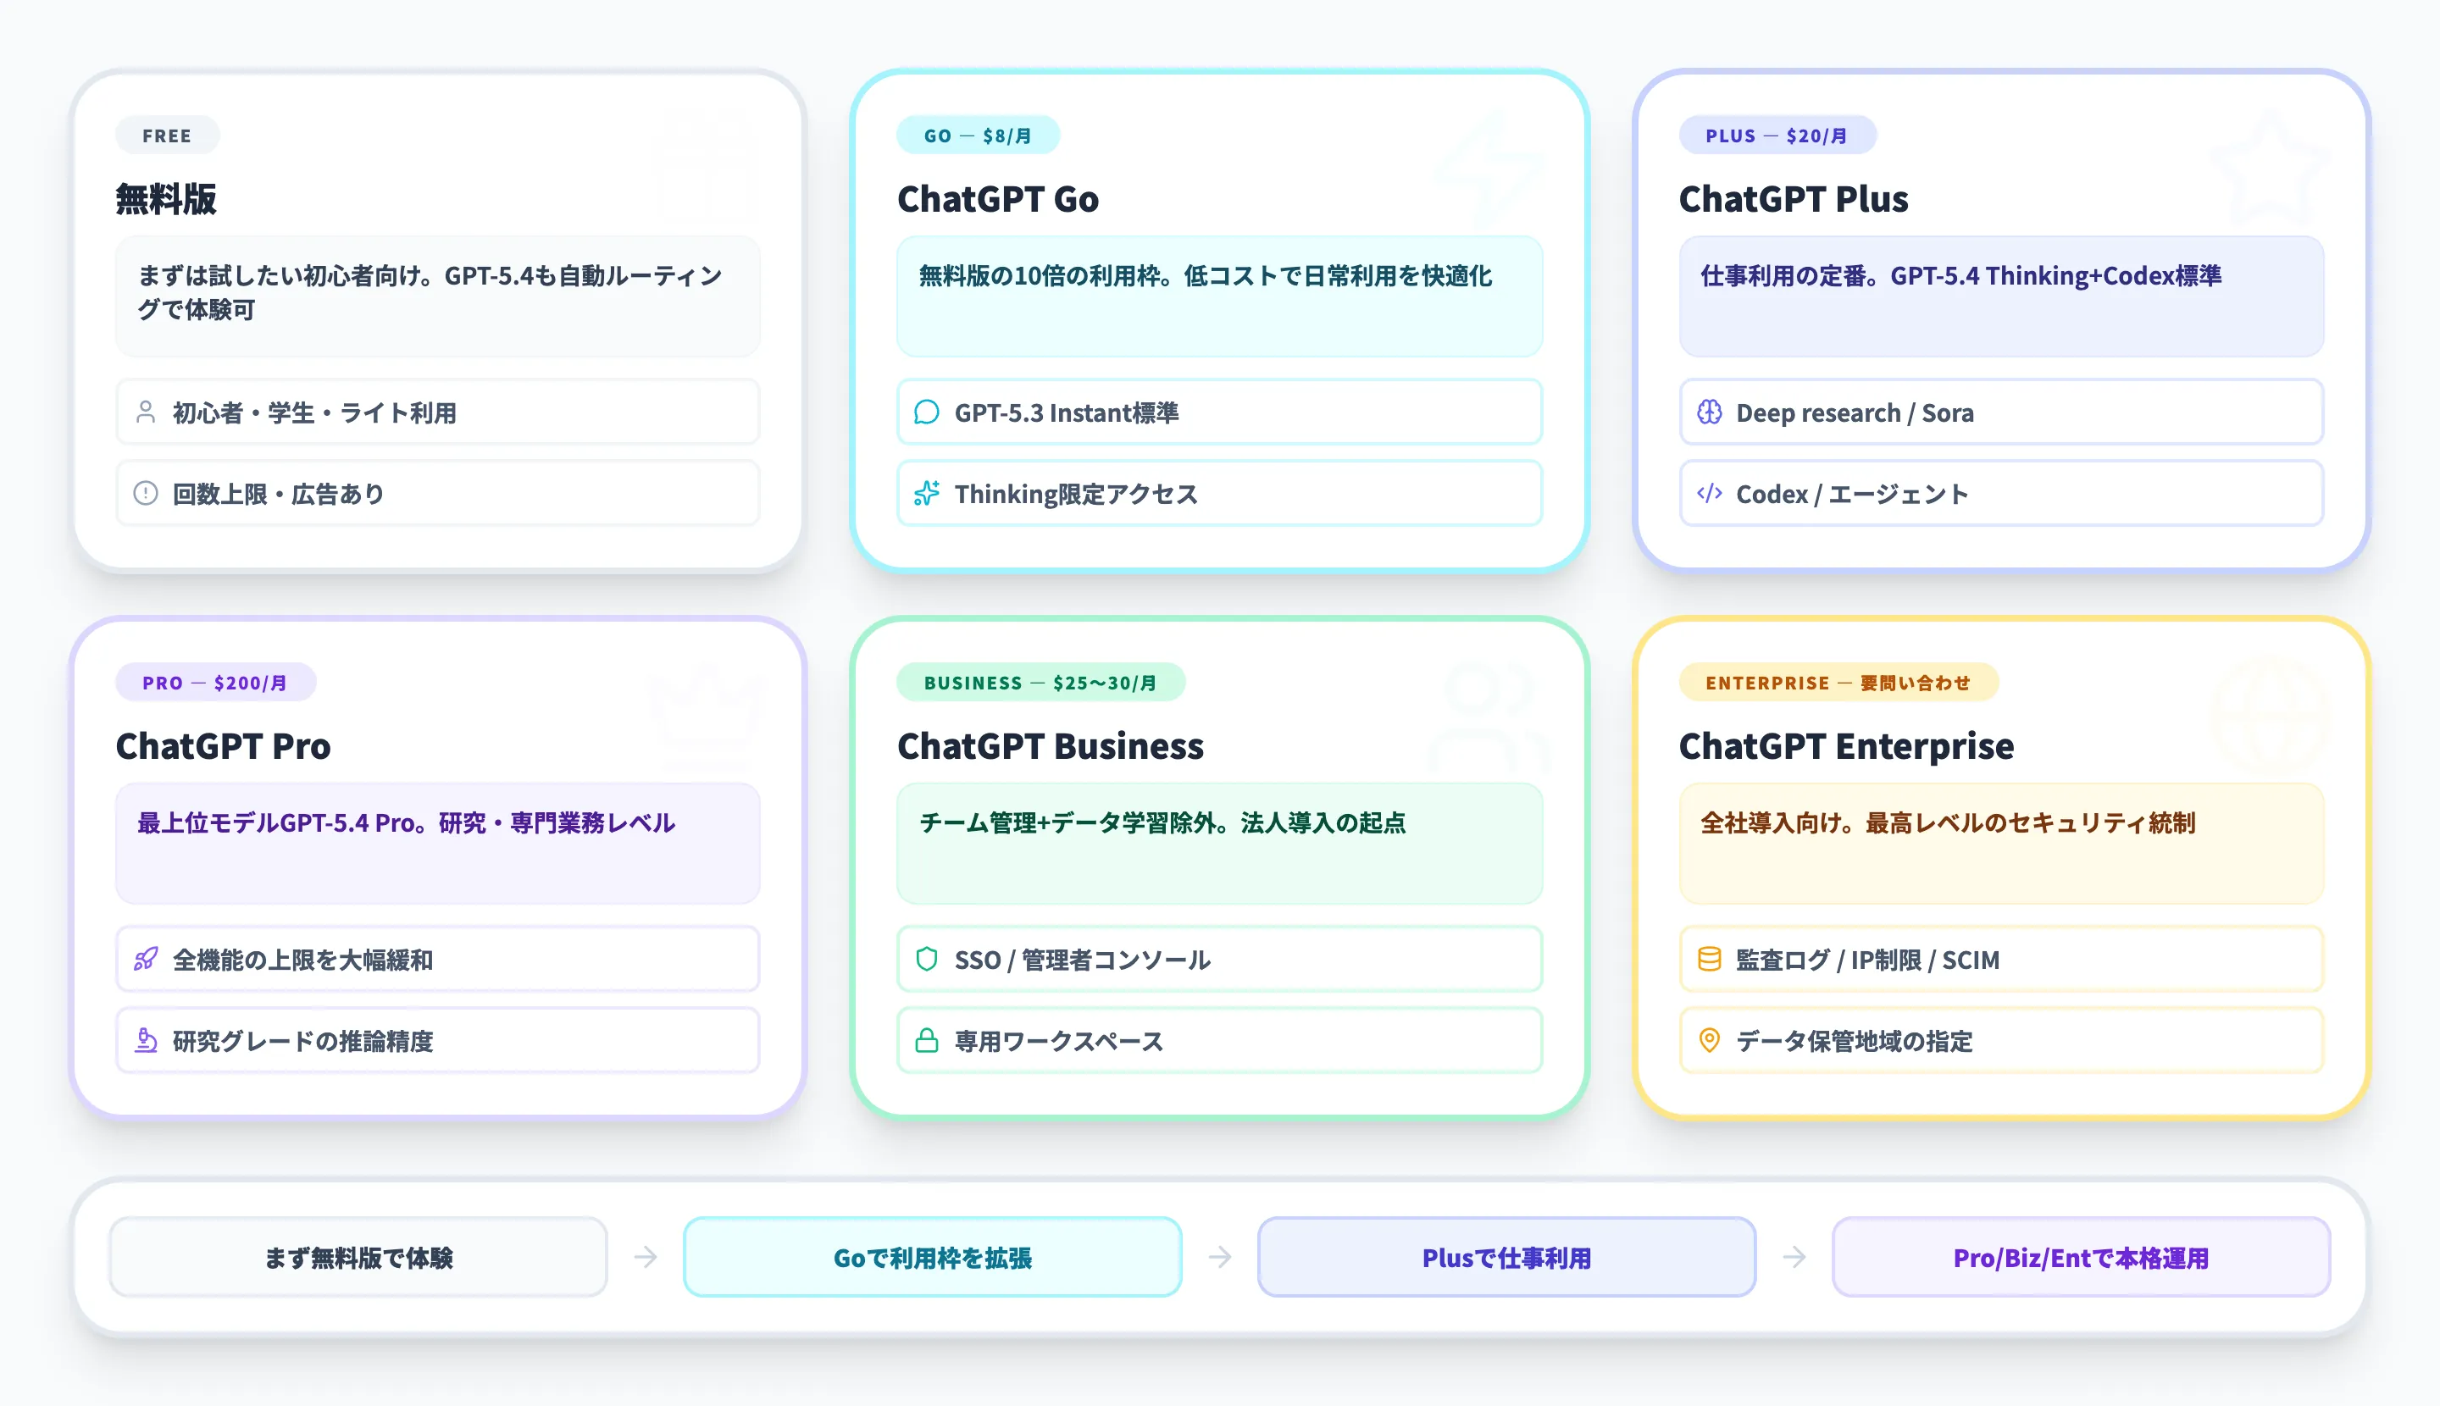Click the location pin icon beside データ保管地域の指定

pyautogui.click(x=1710, y=1041)
